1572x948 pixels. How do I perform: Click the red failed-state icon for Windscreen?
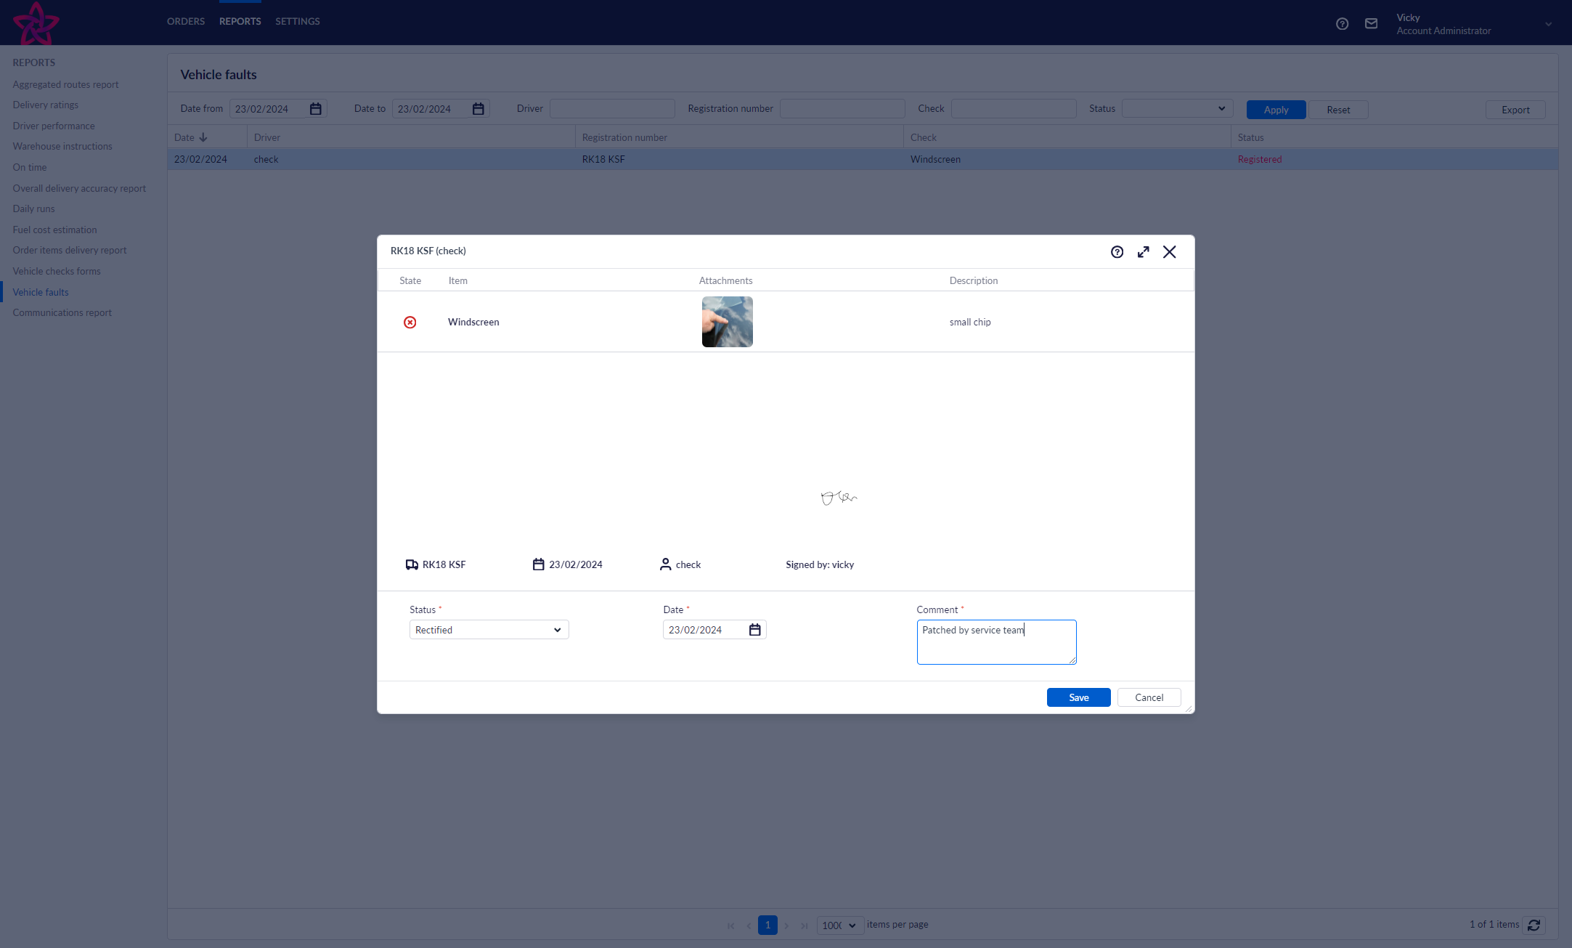(x=410, y=323)
